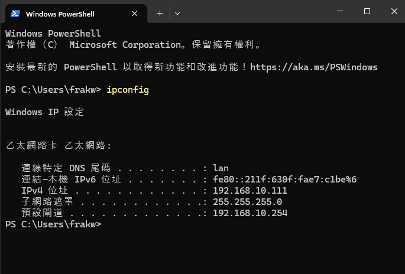Open the https://aka.ms/PSWindows link
405x274 pixels.
click(313, 67)
